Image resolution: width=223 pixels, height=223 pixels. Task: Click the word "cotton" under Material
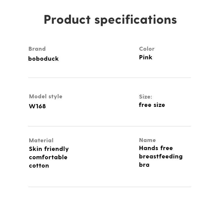[39, 165]
